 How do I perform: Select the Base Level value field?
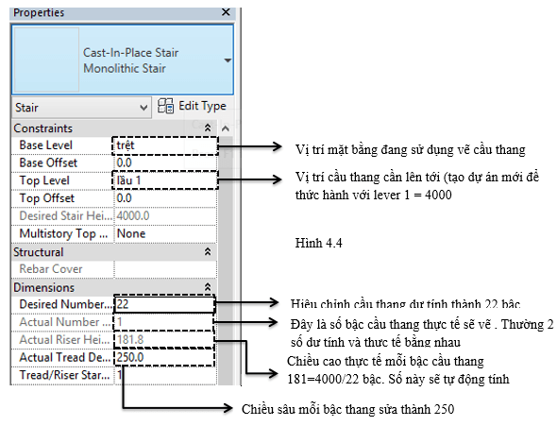165,145
